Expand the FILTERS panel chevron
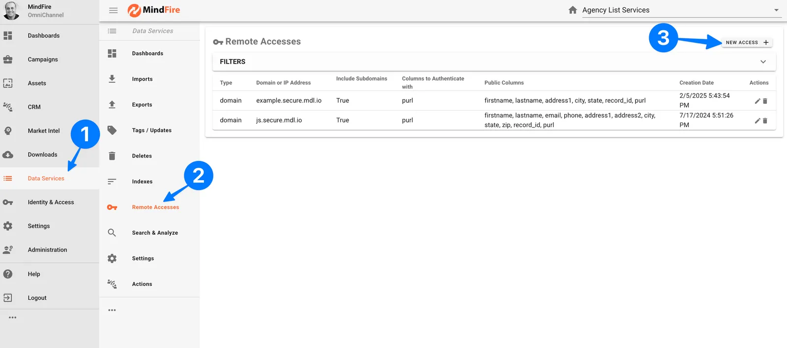787x348 pixels. pyautogui.click(x=763, y=62)
